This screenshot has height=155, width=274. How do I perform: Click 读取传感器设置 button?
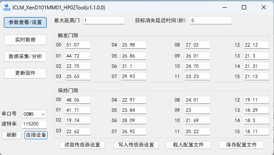(x=82, y=145)
